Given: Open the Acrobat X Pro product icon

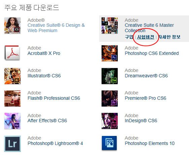Looking at the screenshot, I should [12, 53].
